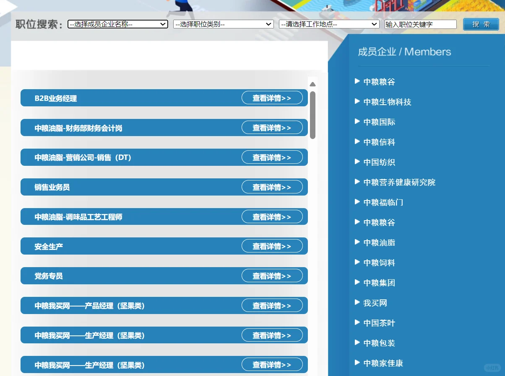View details of 产品经理（坚果类）
Screen dimensions: 505x376
272,306
